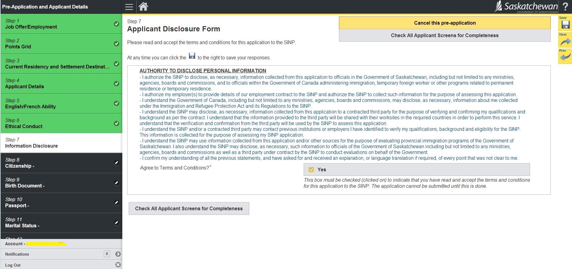Click the Saskatchewan government logo
572x269 pixels.
pyautogui.click(x=526, y=7)
